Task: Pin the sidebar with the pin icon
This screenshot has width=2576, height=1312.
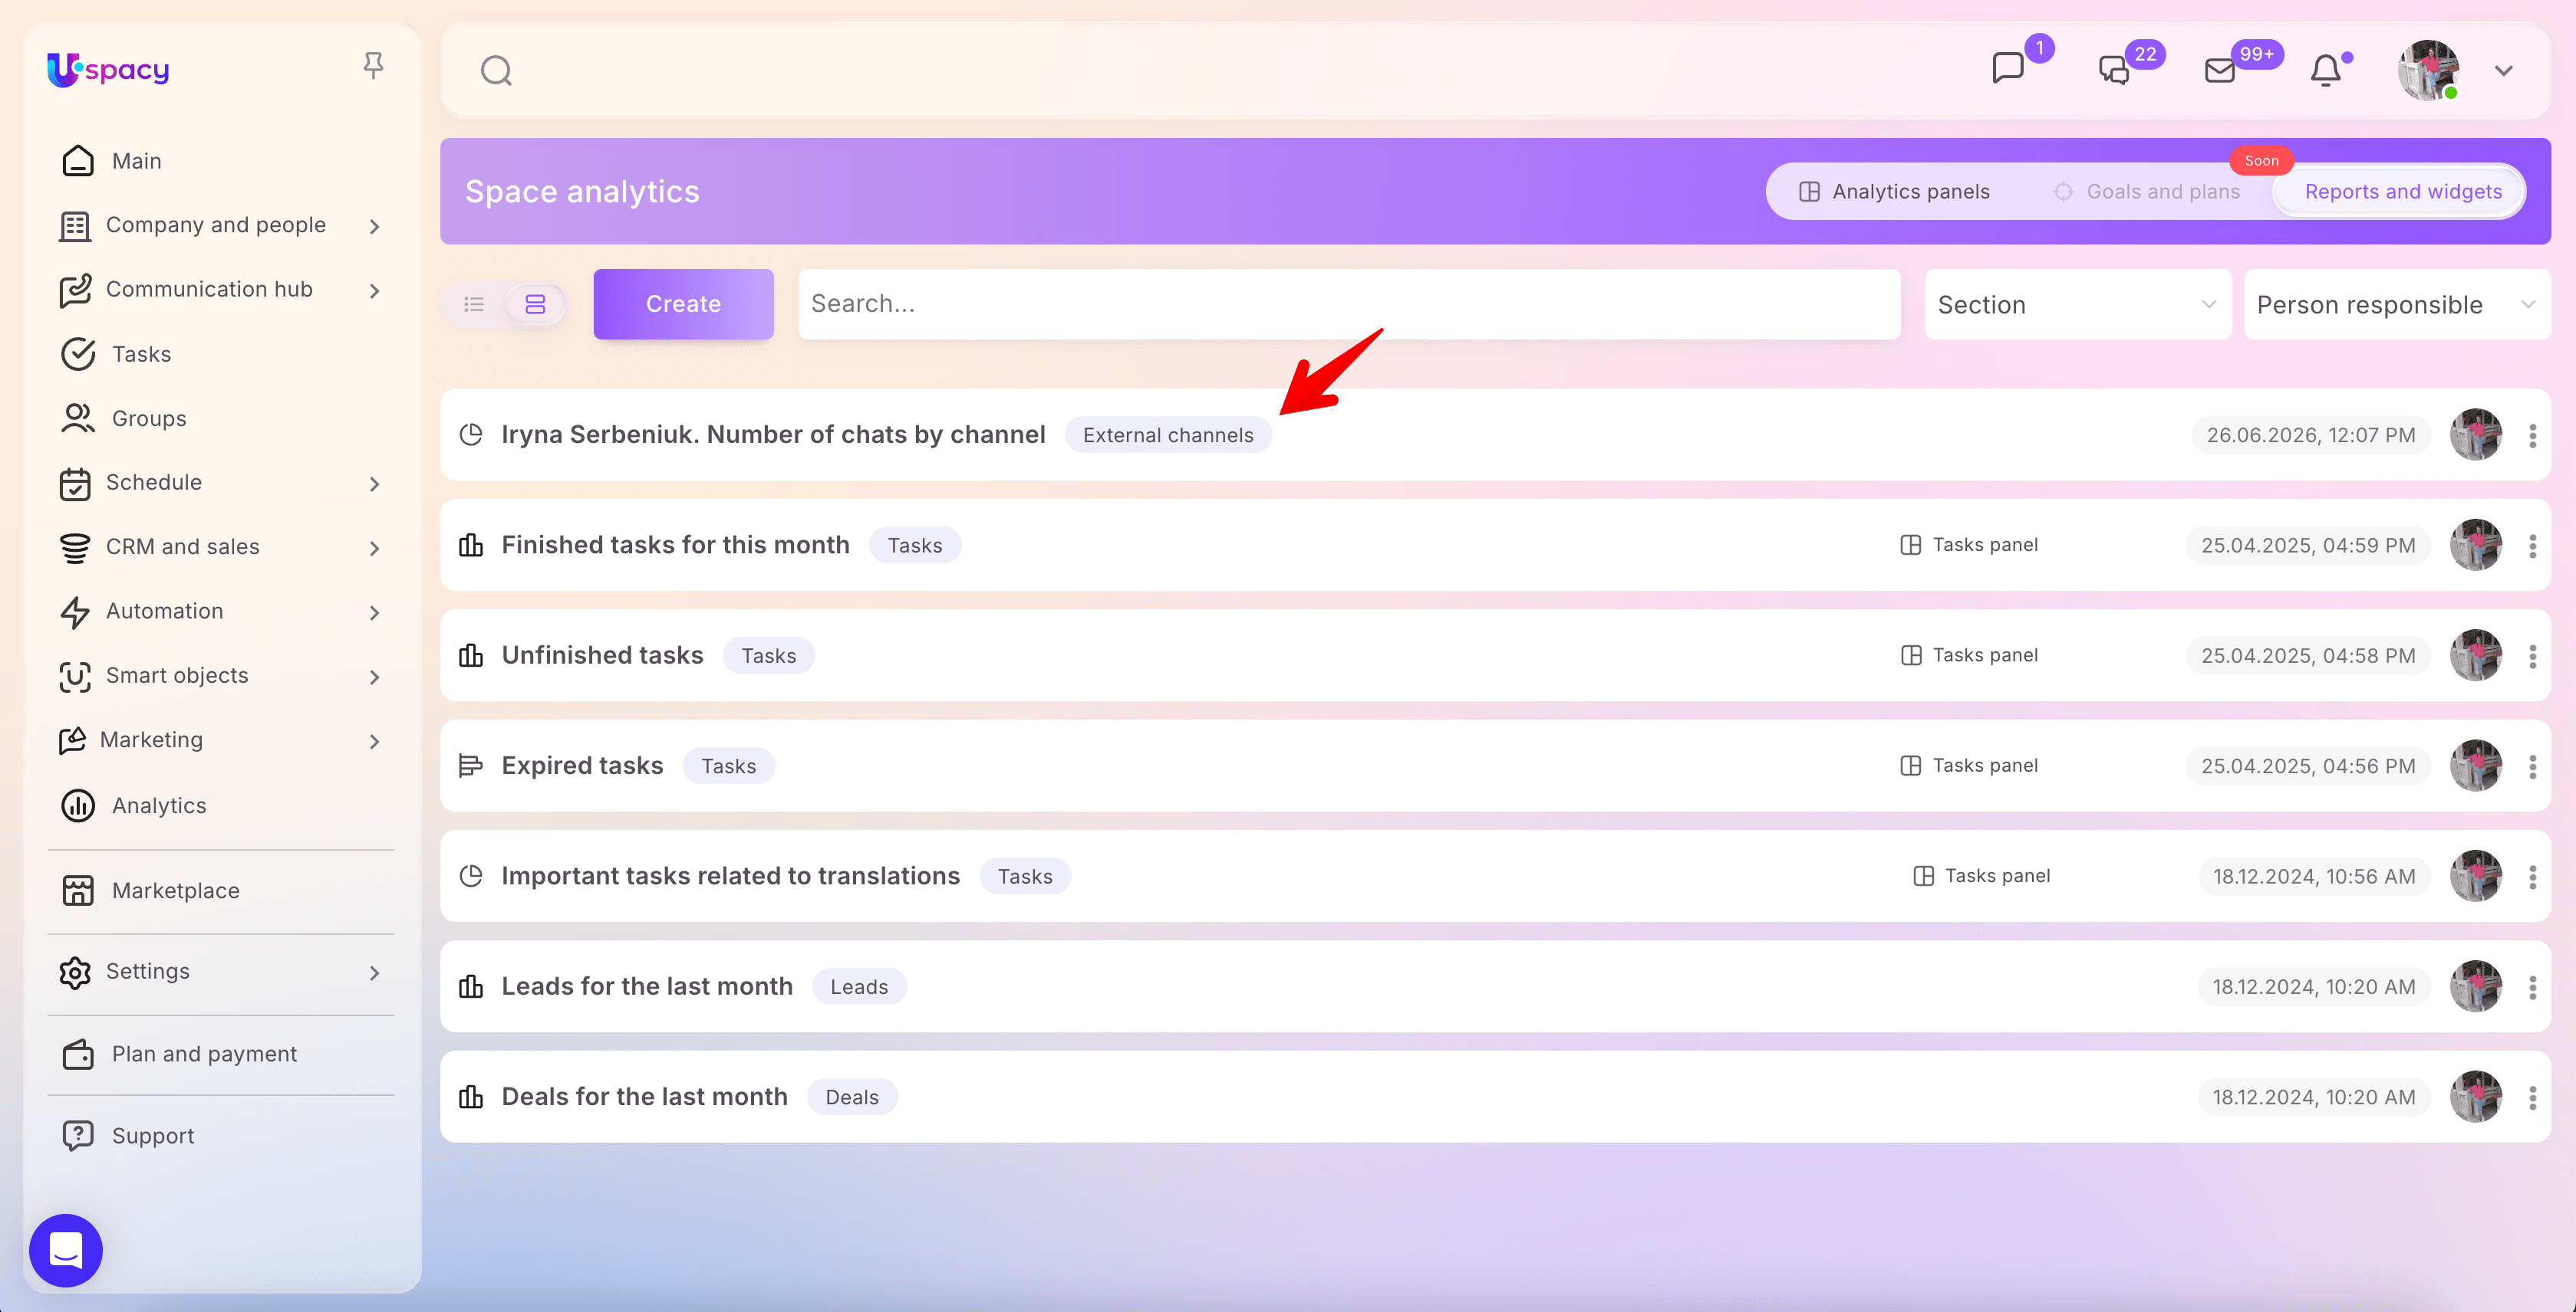Action: 373,66
